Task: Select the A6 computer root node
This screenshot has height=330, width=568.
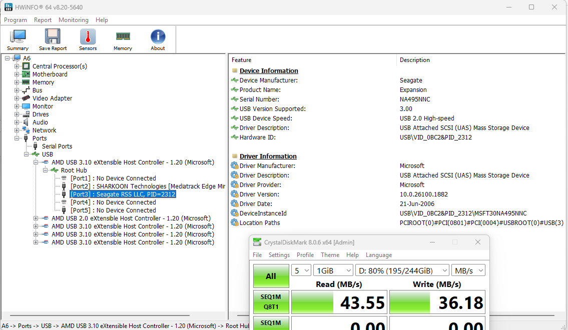Action: (x=27, y=58)
